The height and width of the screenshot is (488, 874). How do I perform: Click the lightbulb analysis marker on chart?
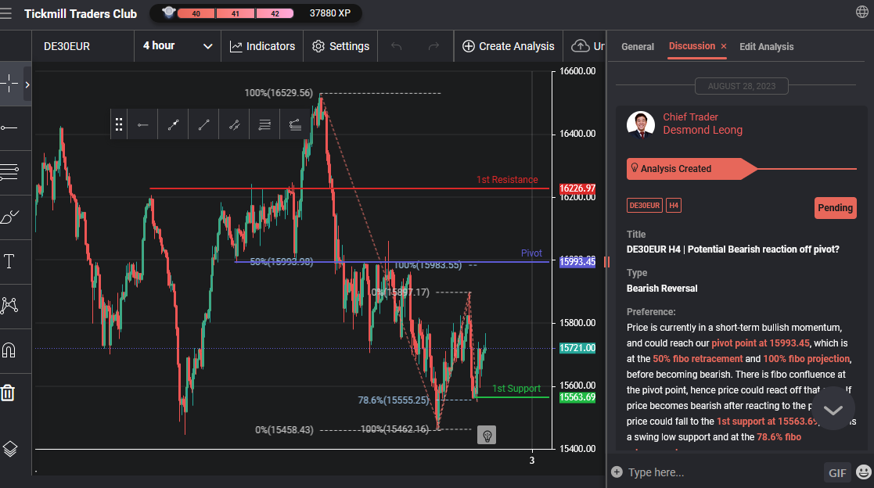pyautogui.click(x=487, y=435)
